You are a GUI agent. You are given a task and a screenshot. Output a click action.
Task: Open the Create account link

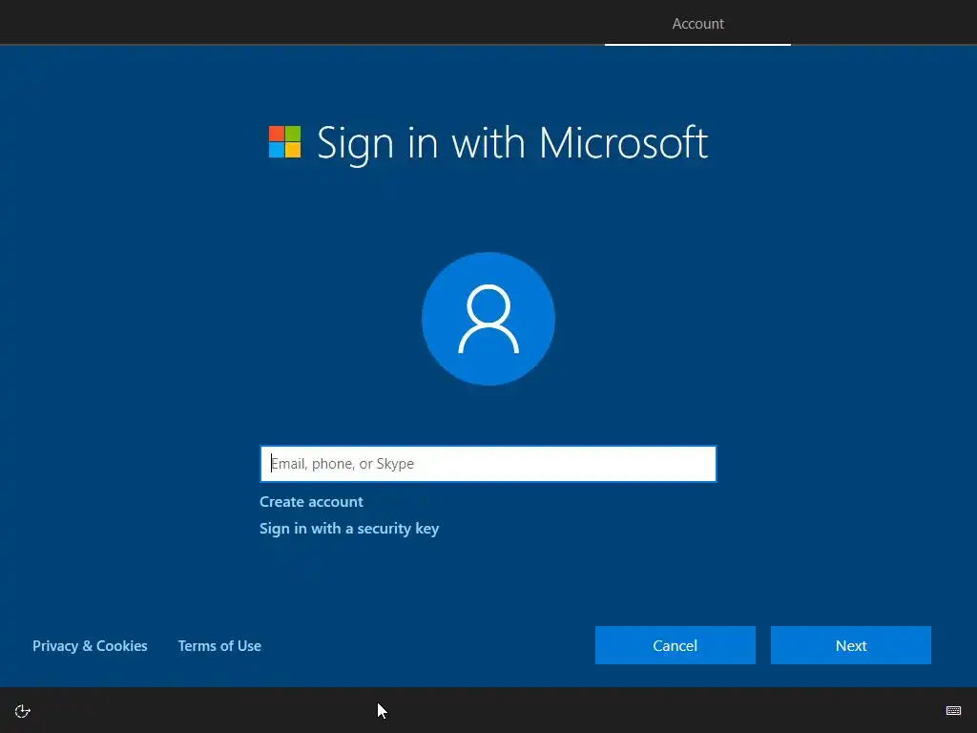coord(311,502)
